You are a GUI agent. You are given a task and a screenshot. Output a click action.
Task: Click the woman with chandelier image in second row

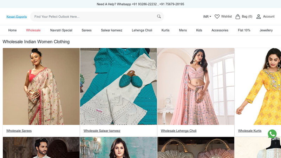[x=118, y=147]
